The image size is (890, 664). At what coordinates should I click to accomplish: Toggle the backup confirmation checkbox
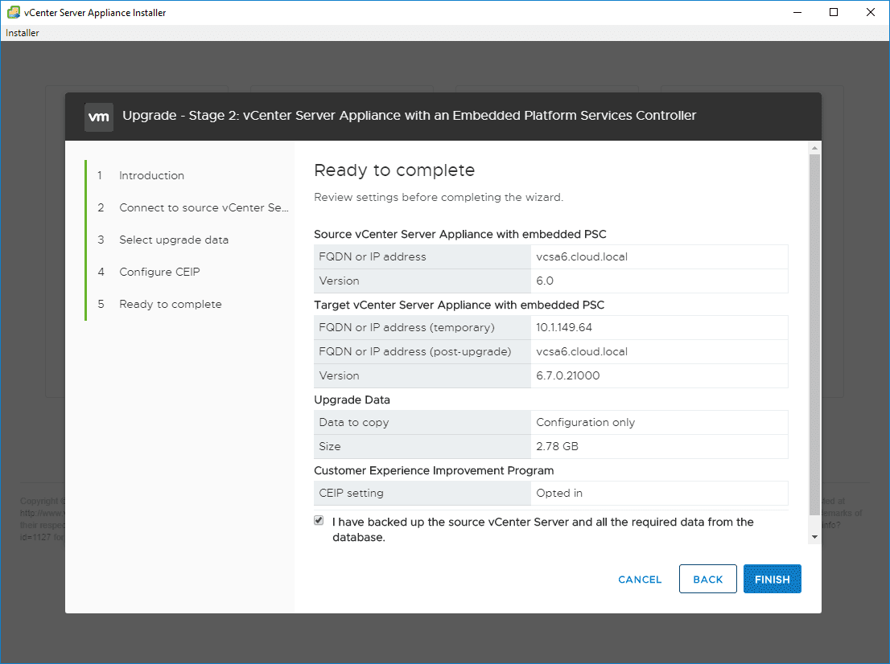pyautogui.click(x=319, y=521)
